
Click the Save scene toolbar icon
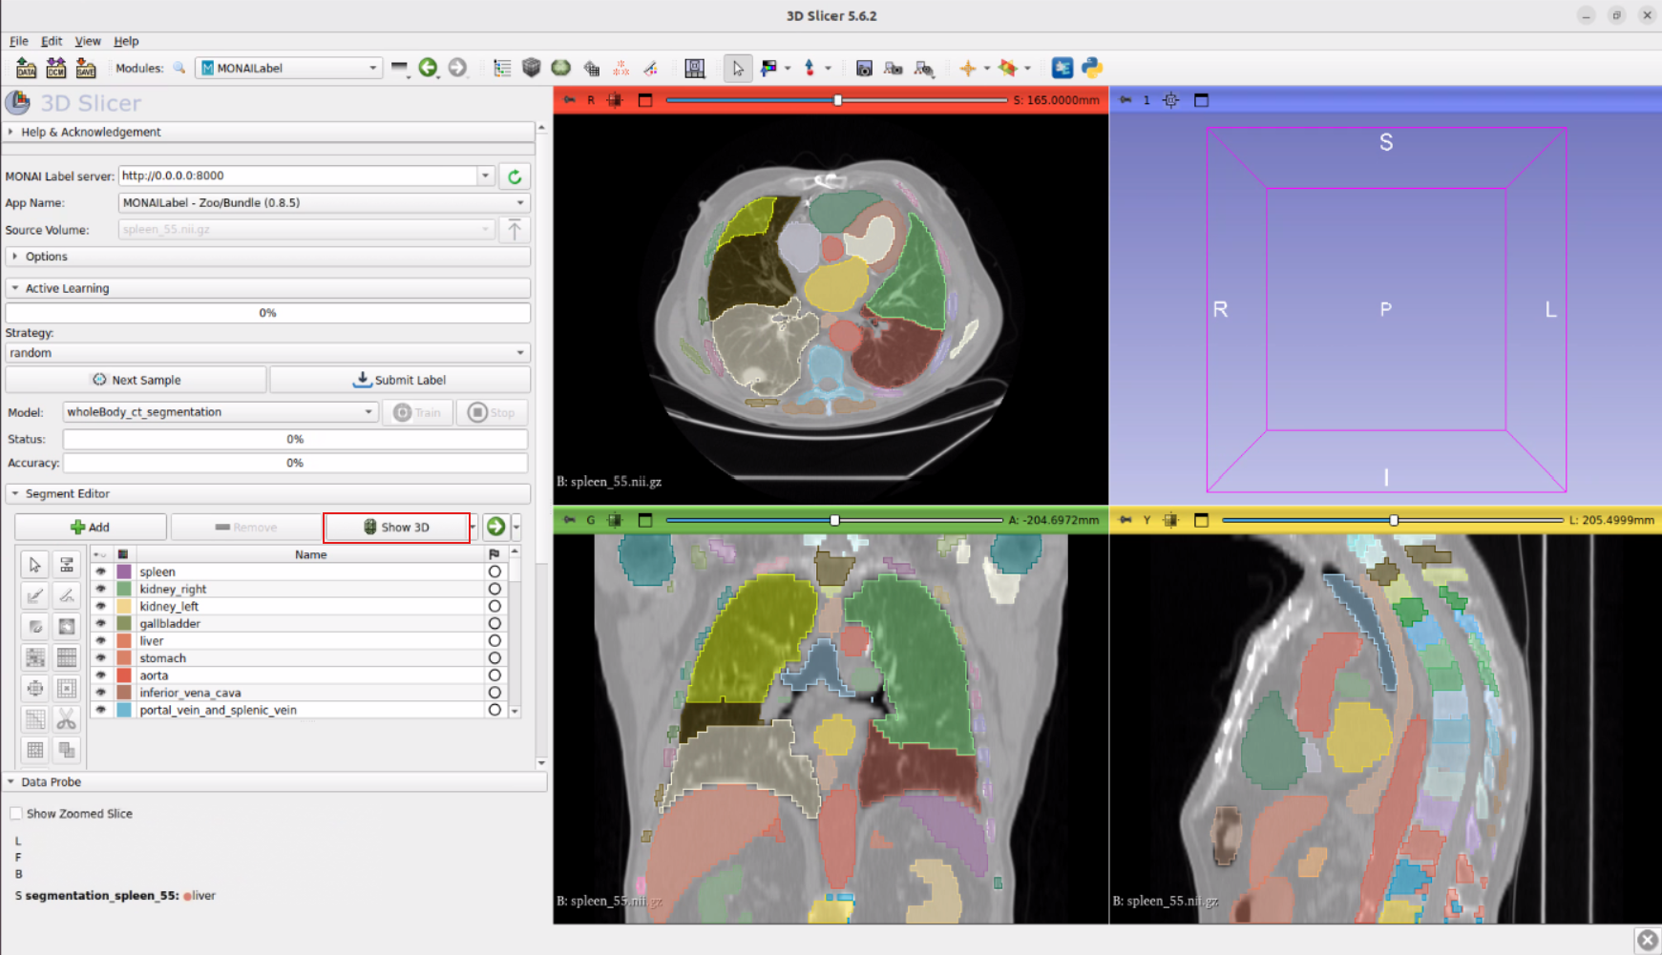(86, 68)
